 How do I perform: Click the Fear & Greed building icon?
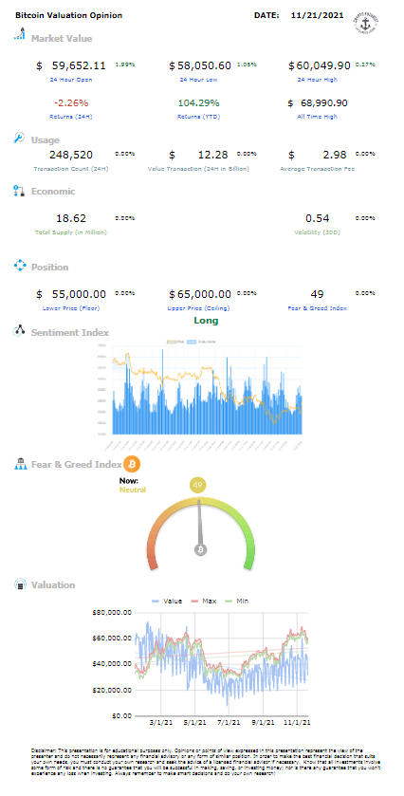pyautogui.click(x=20, y=463)
